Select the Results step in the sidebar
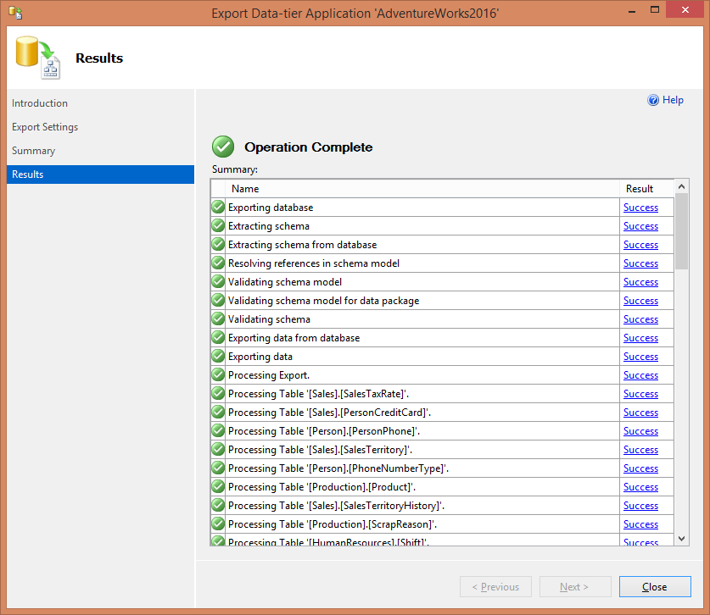 (28, 175)
